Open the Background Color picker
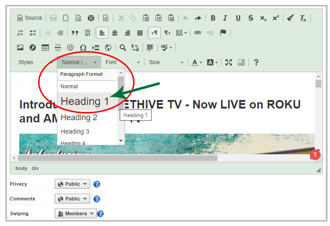330x226 pixels. point(212,62)
